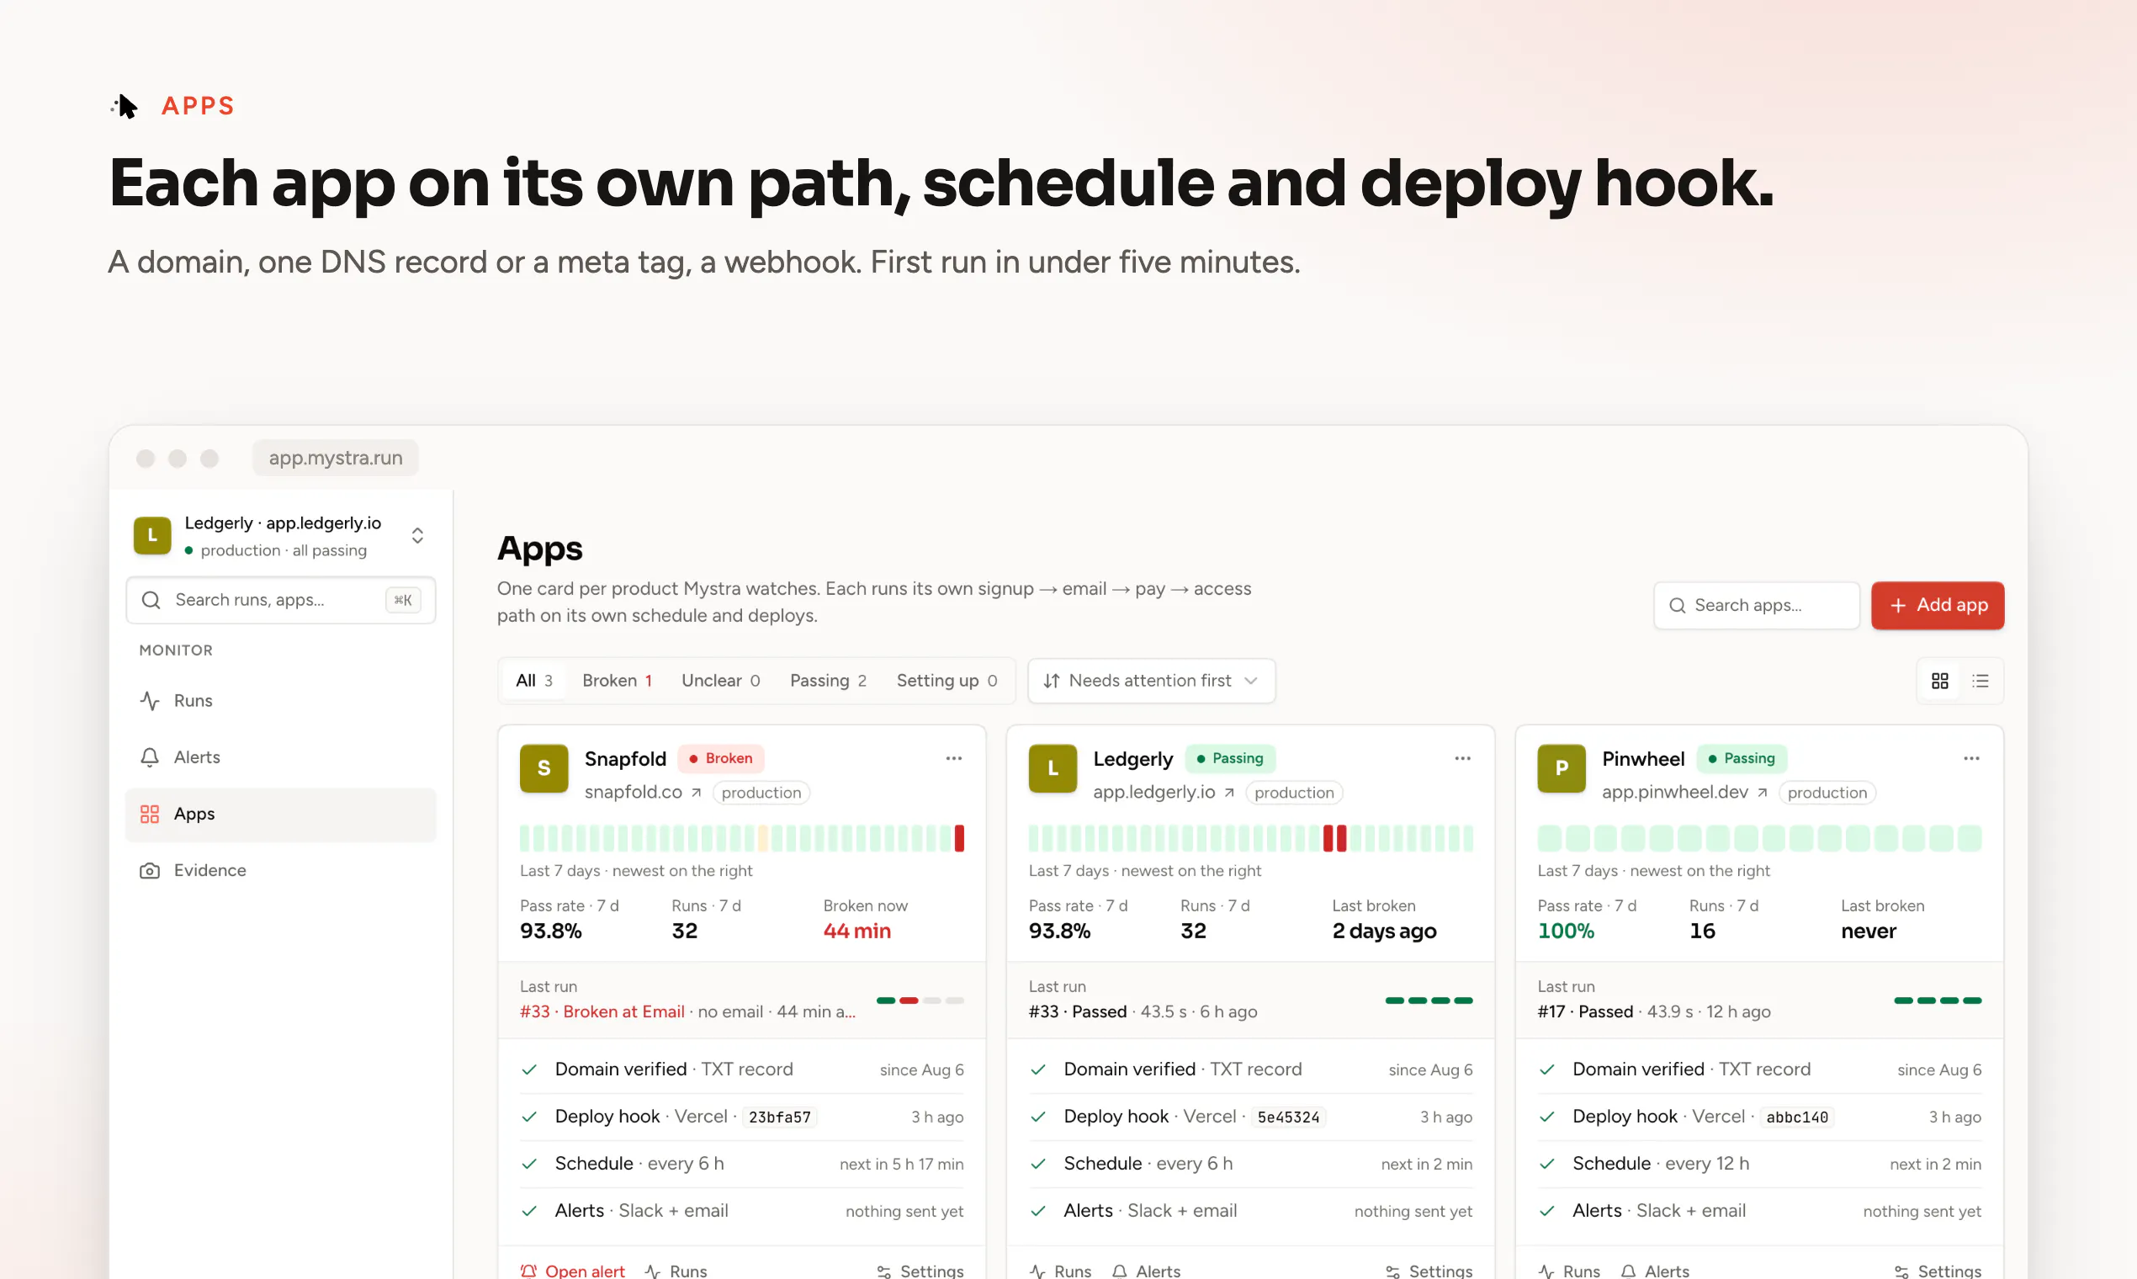Click the Snapfold app avatar
The image size is (2137, 1279).
544,768
